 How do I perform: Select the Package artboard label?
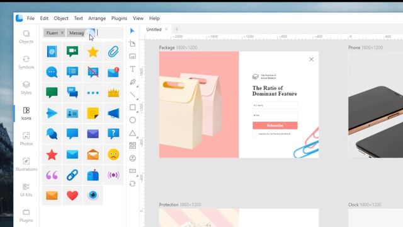point(178,48)
